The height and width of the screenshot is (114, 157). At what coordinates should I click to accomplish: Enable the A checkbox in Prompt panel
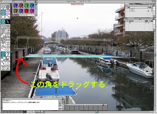coord(60,101)
